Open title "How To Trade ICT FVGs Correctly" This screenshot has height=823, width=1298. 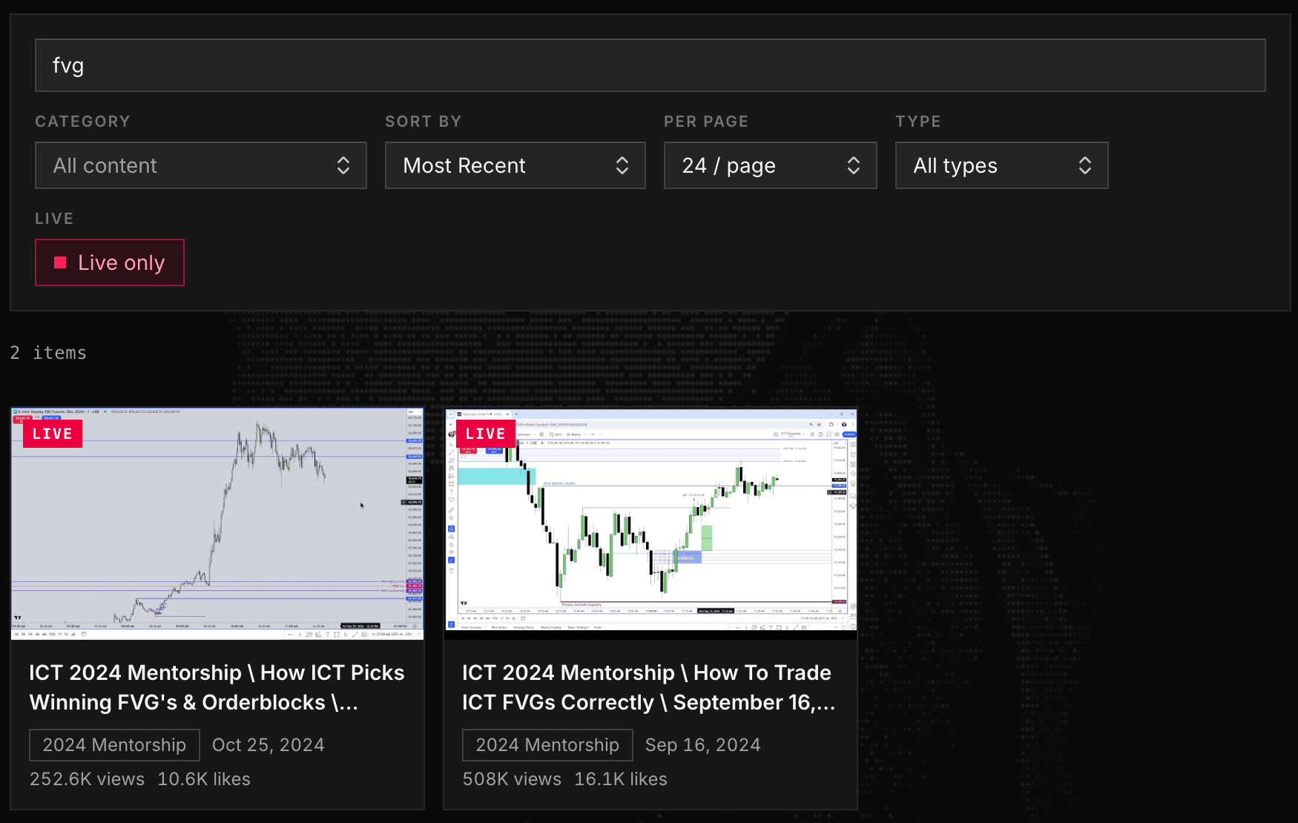pos(649,687)
